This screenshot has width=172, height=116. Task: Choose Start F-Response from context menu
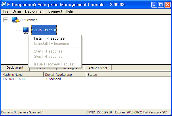point(55,51)
